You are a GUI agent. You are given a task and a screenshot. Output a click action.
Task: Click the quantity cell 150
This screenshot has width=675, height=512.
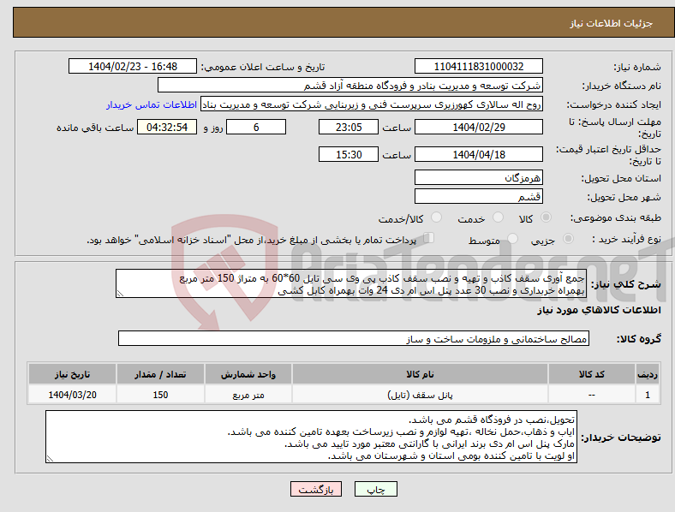[160, 395]
